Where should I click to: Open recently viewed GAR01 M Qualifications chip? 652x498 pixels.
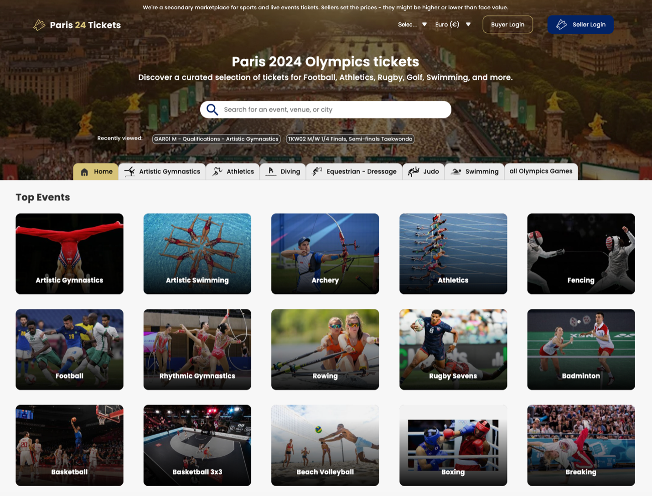[x=216, y=139]
